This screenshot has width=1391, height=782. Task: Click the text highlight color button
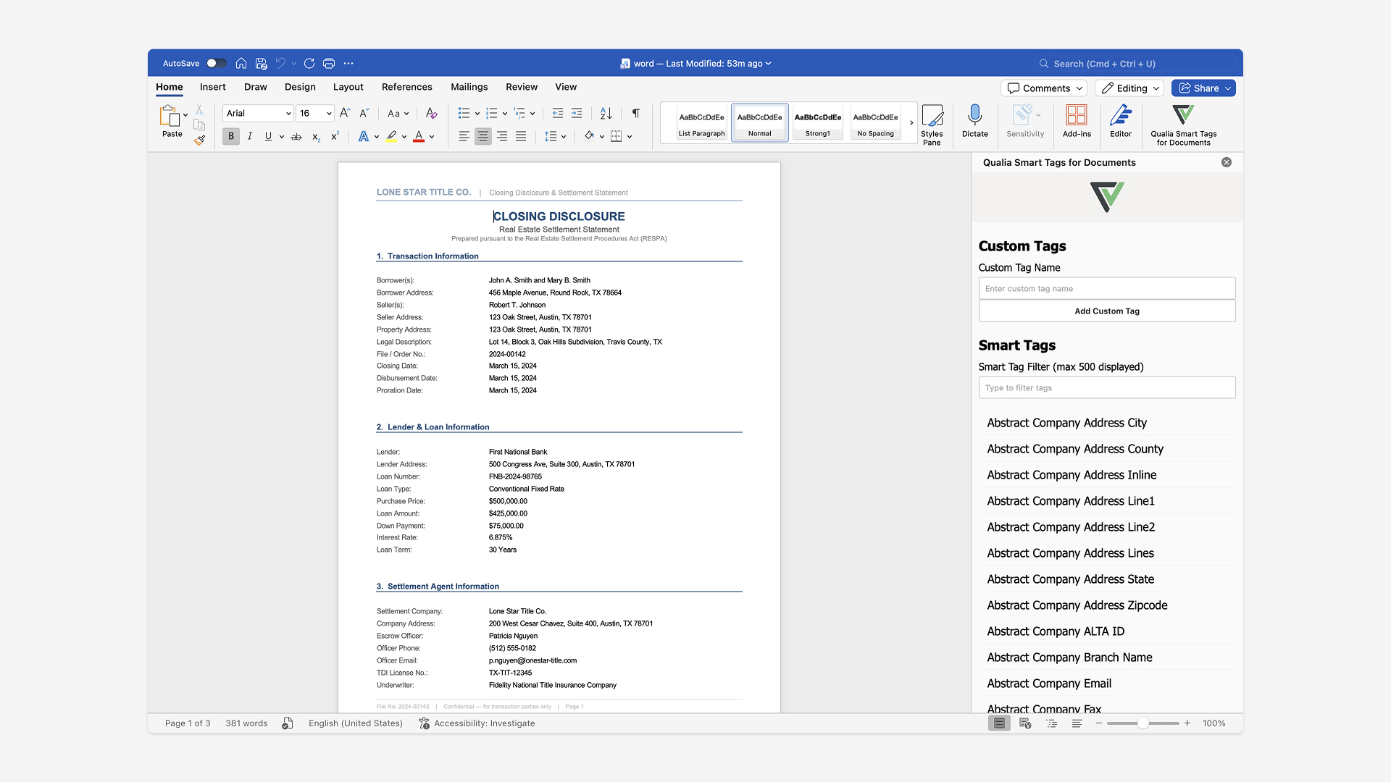click(x=391, y=136)
